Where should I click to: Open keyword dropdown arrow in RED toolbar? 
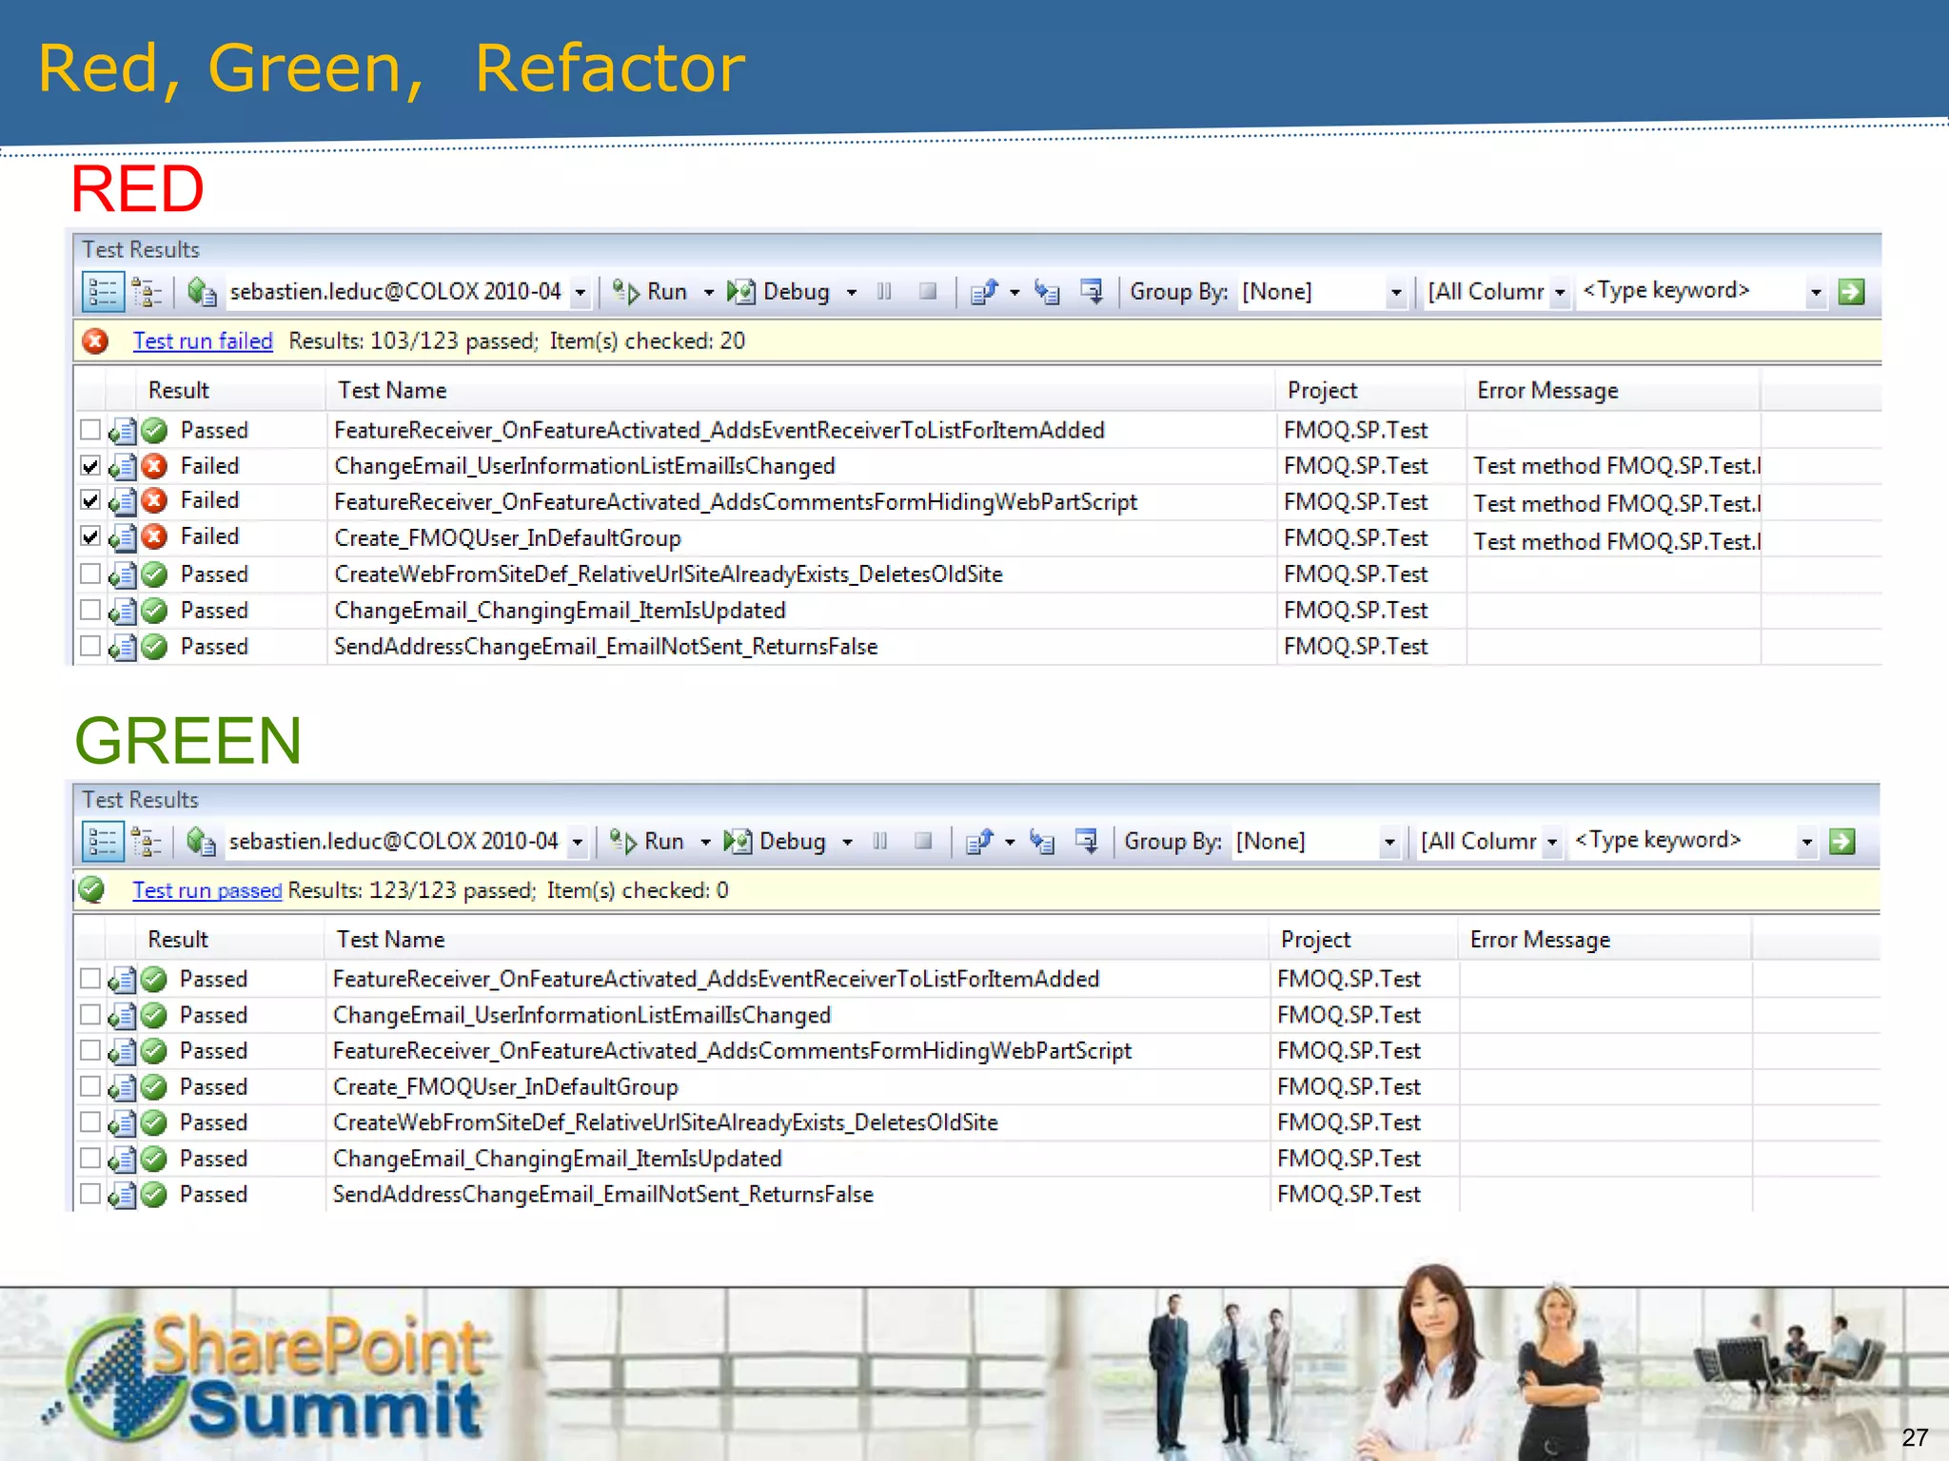(x=1816, y=293)
